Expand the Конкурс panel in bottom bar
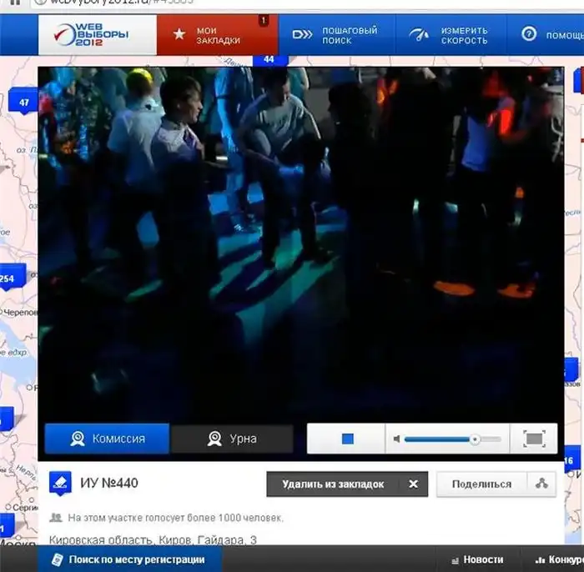The width and height of the screenshot is (584, 572). tap(557, 559)
